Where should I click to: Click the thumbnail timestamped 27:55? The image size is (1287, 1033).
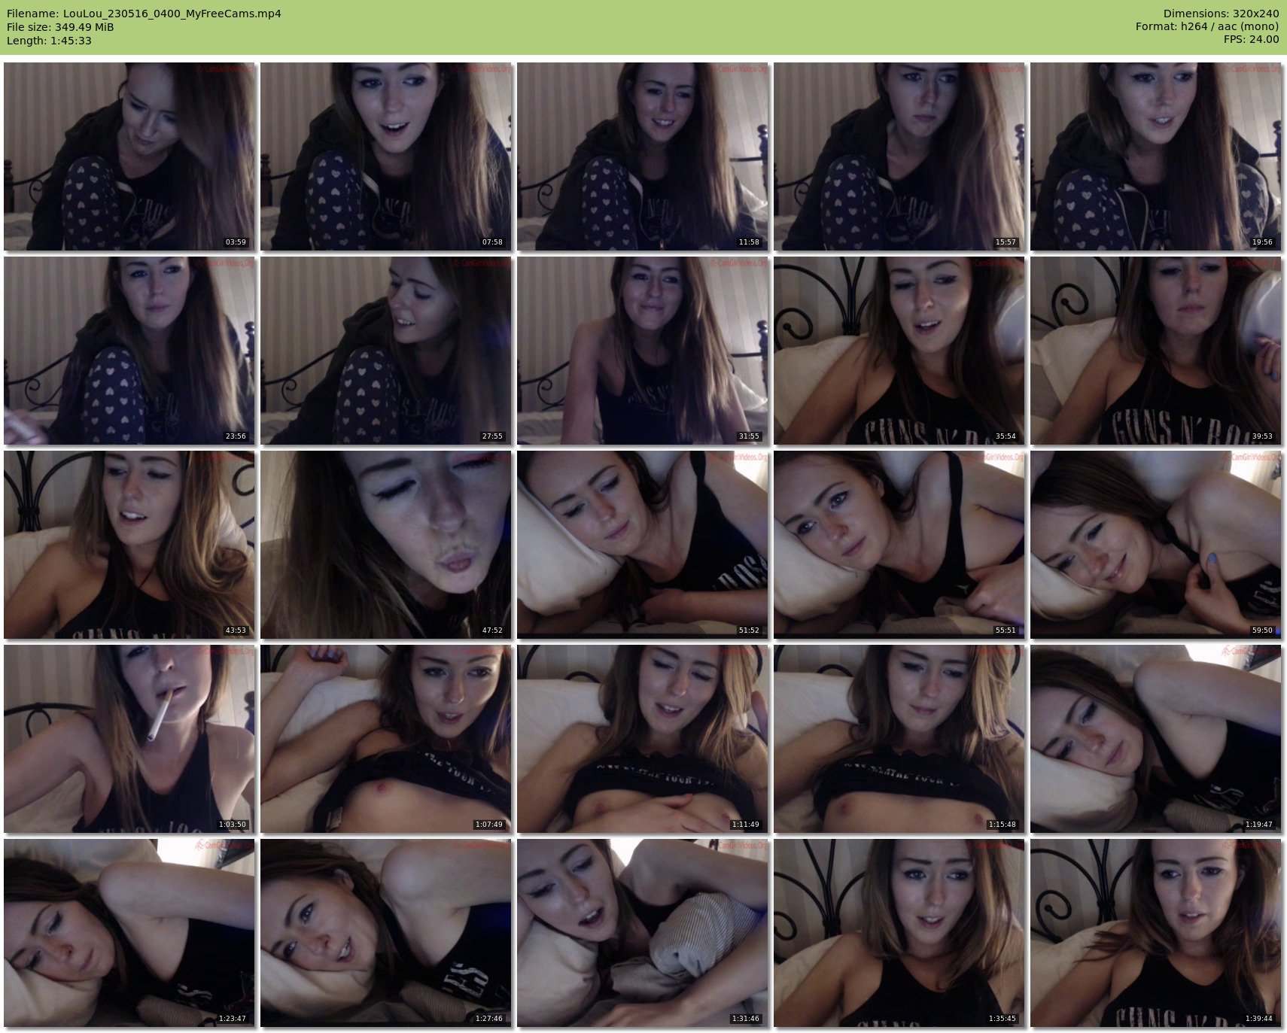(385, 351)
